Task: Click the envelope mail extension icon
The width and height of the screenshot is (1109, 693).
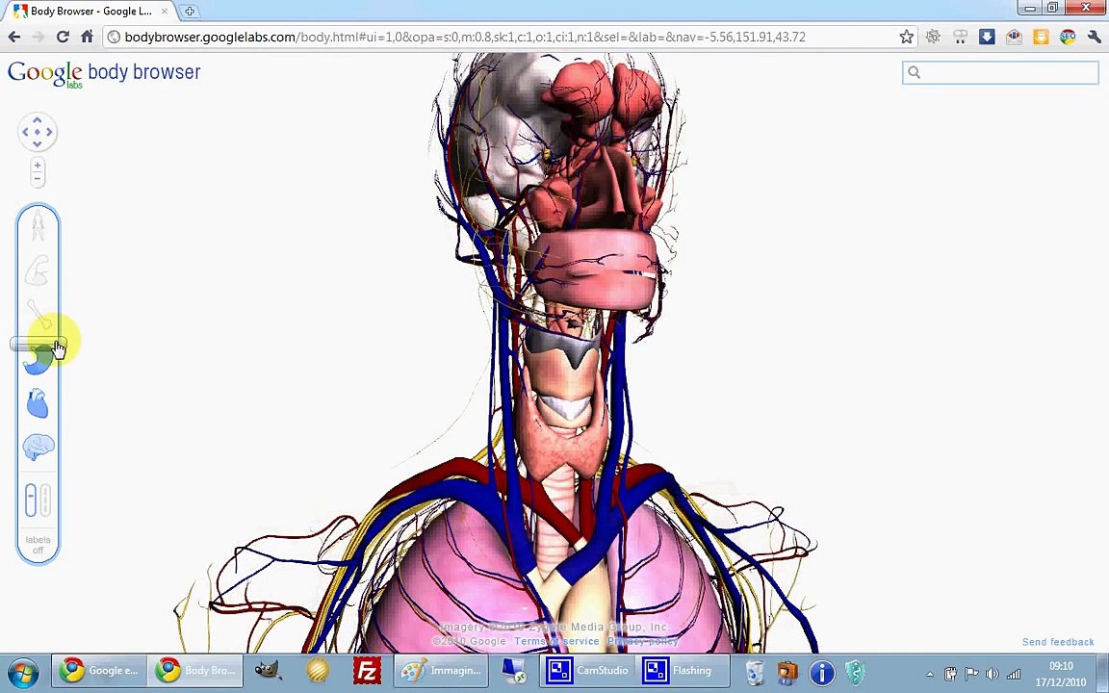Action: tap(1014, 37)
